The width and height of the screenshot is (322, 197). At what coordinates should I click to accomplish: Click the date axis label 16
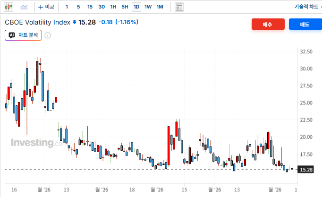point(14,189)
